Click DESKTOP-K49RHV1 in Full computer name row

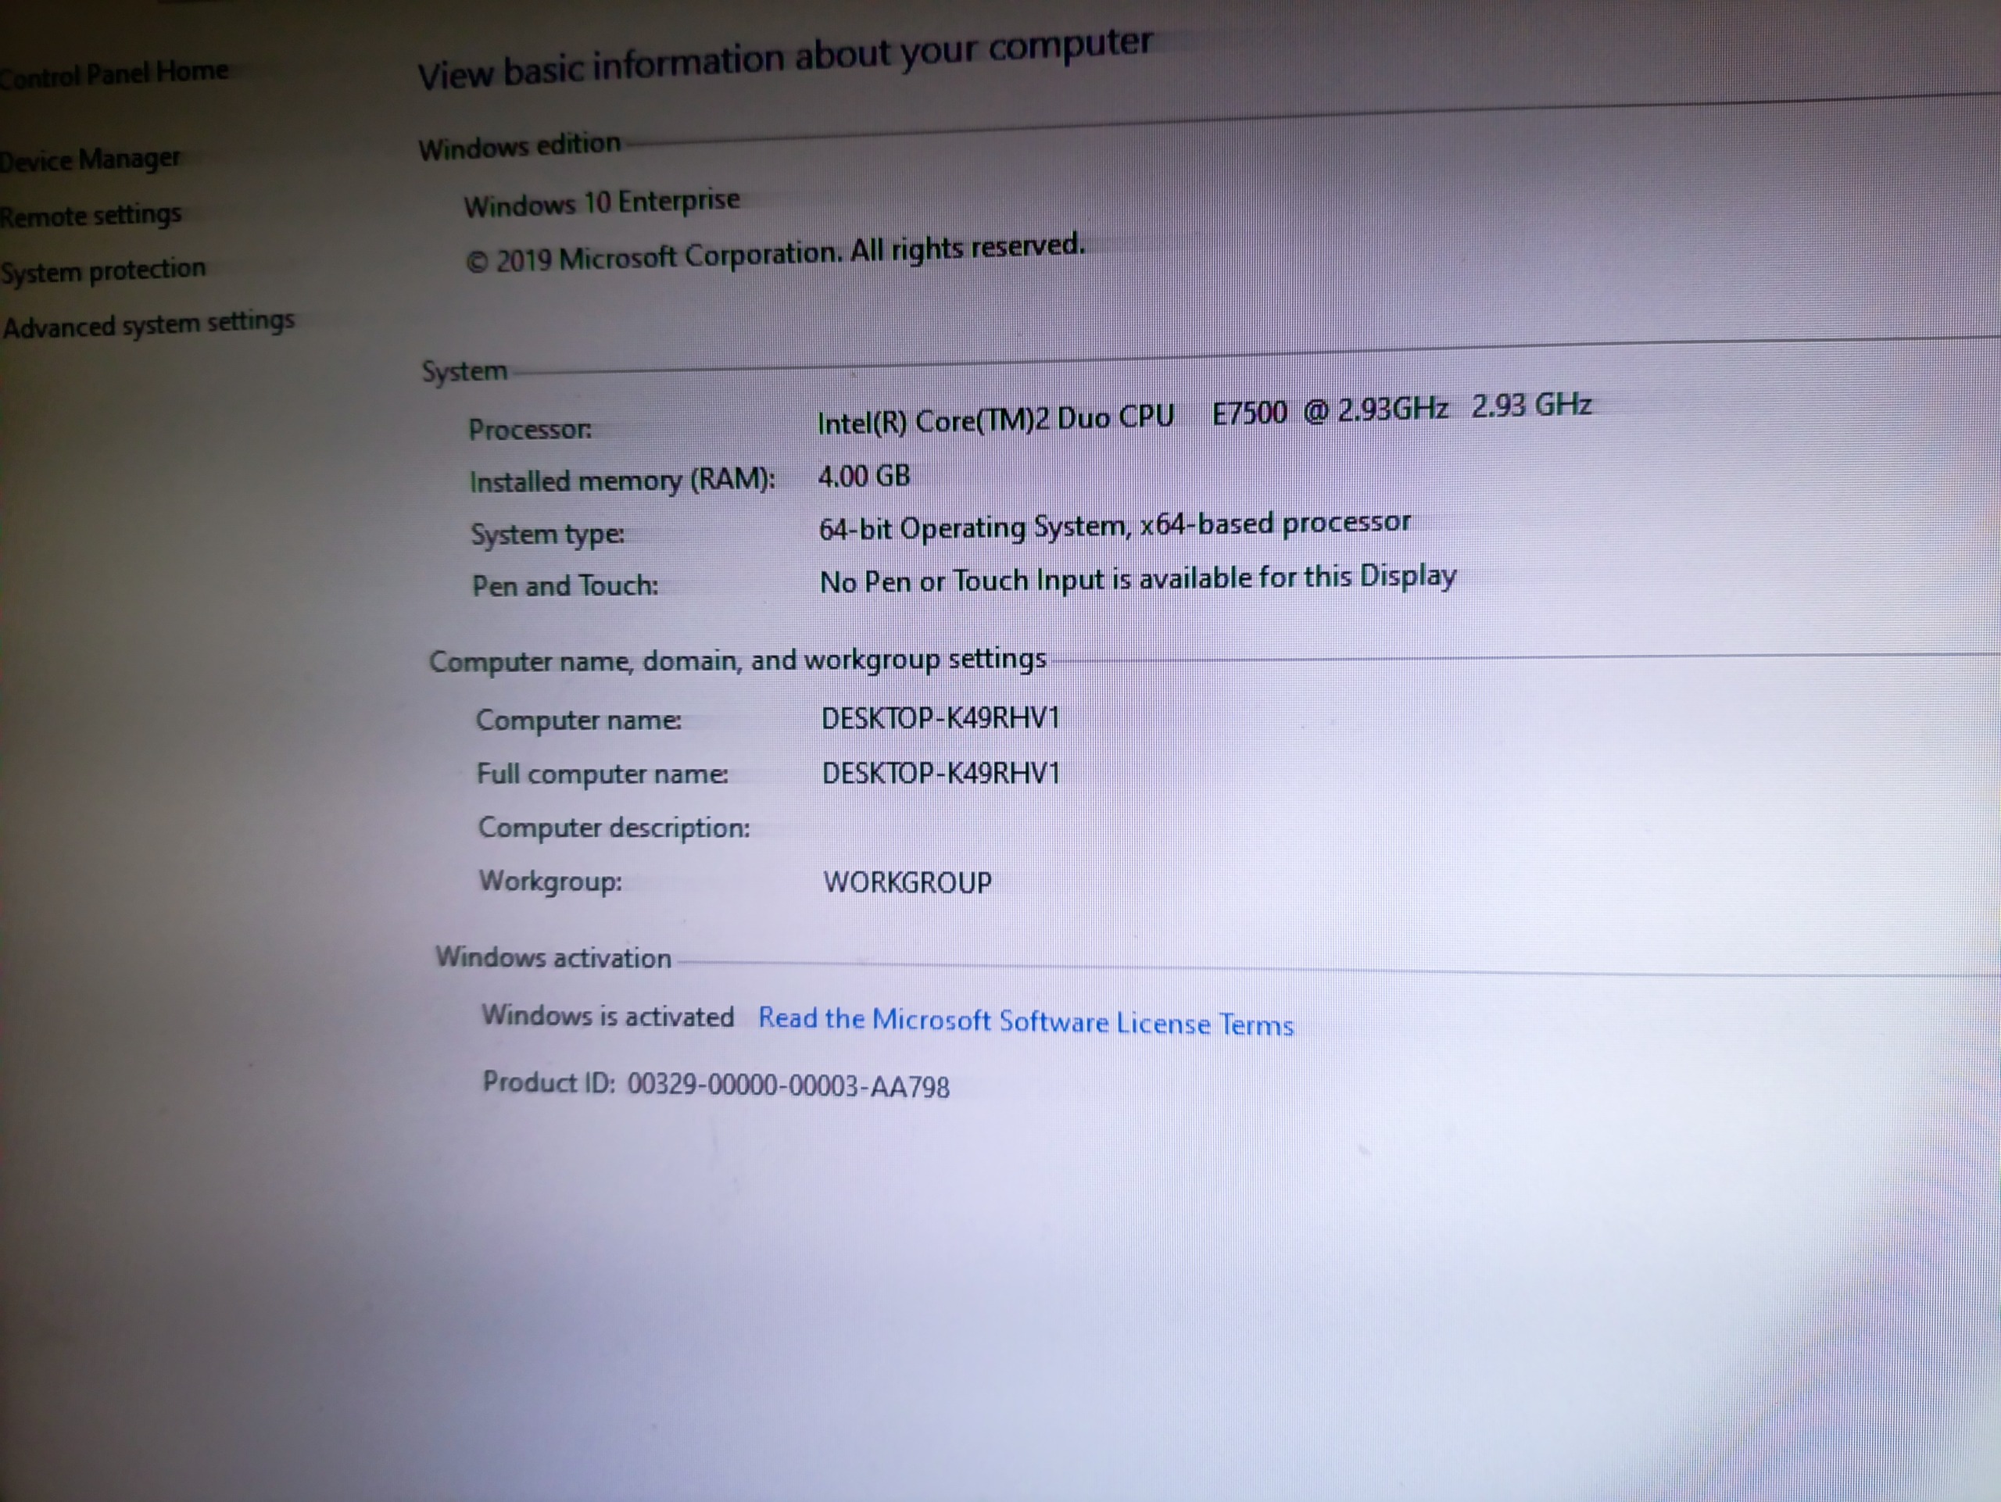(940, 773)
